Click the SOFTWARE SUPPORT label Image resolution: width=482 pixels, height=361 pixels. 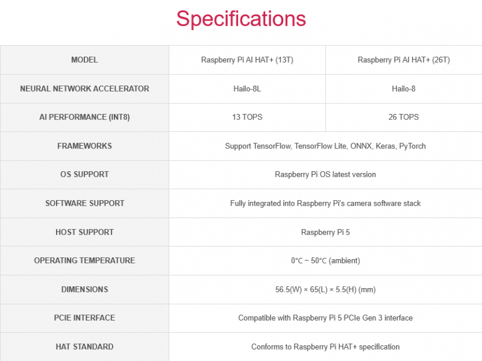pos(84,203)
